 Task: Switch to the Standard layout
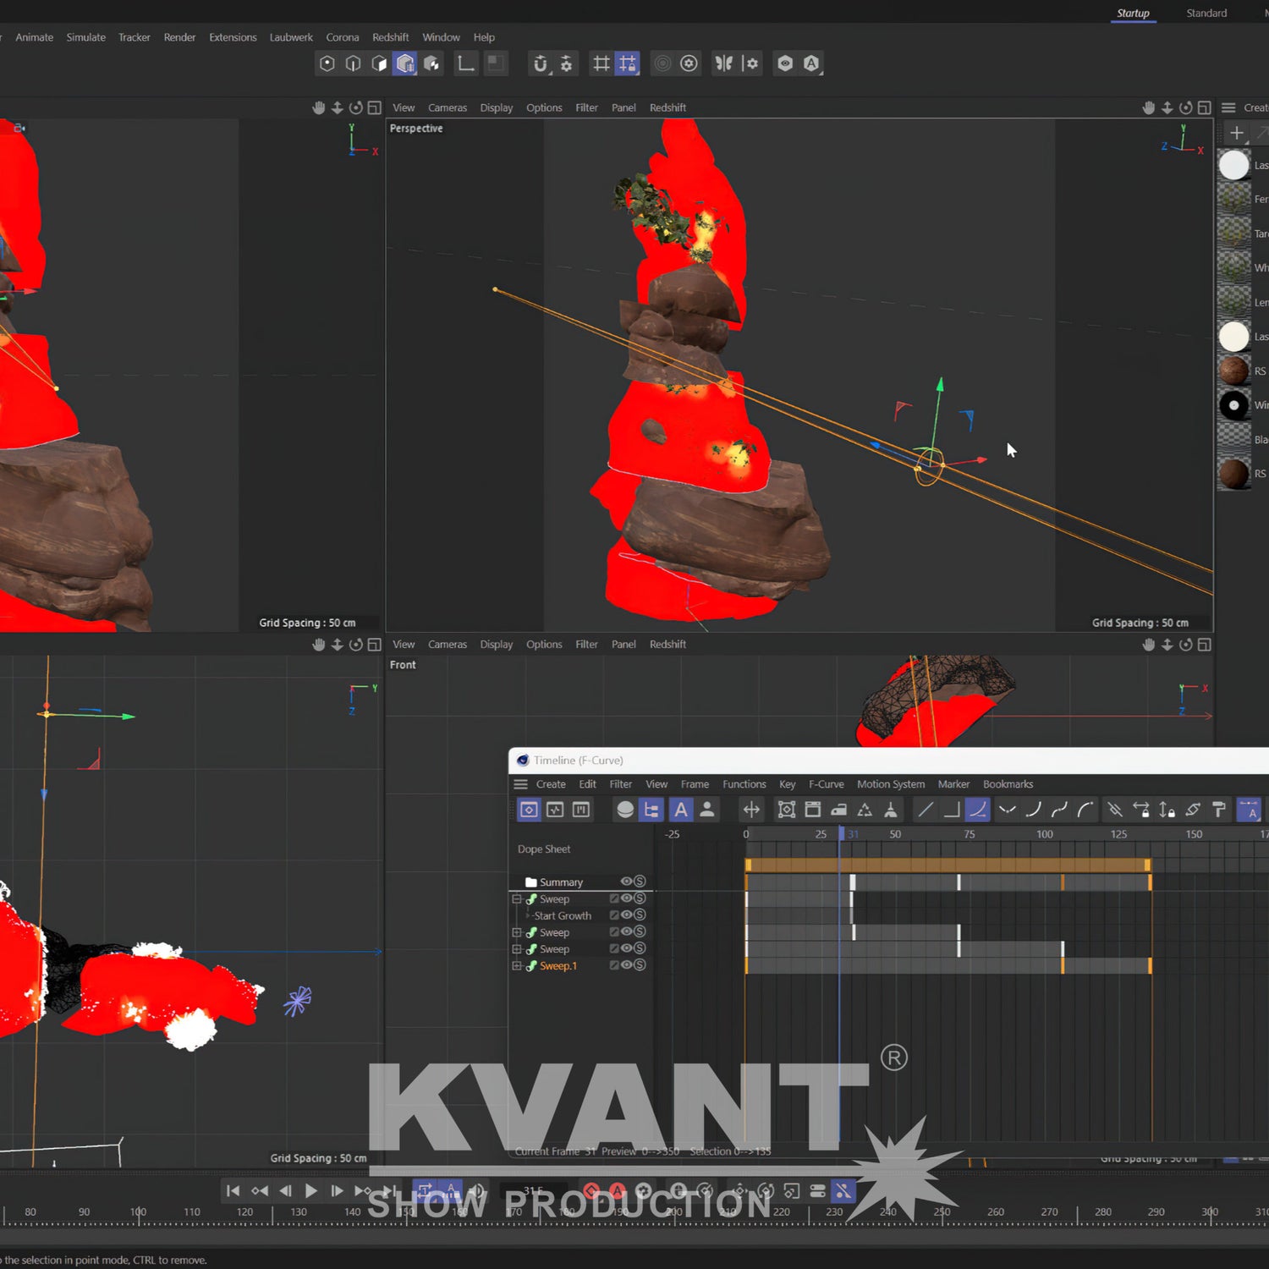(x=1206, y=13)
